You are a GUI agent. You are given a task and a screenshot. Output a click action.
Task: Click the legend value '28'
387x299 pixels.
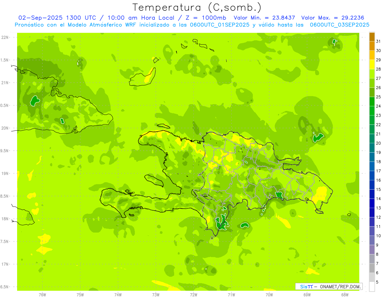[x=379, y=69]
